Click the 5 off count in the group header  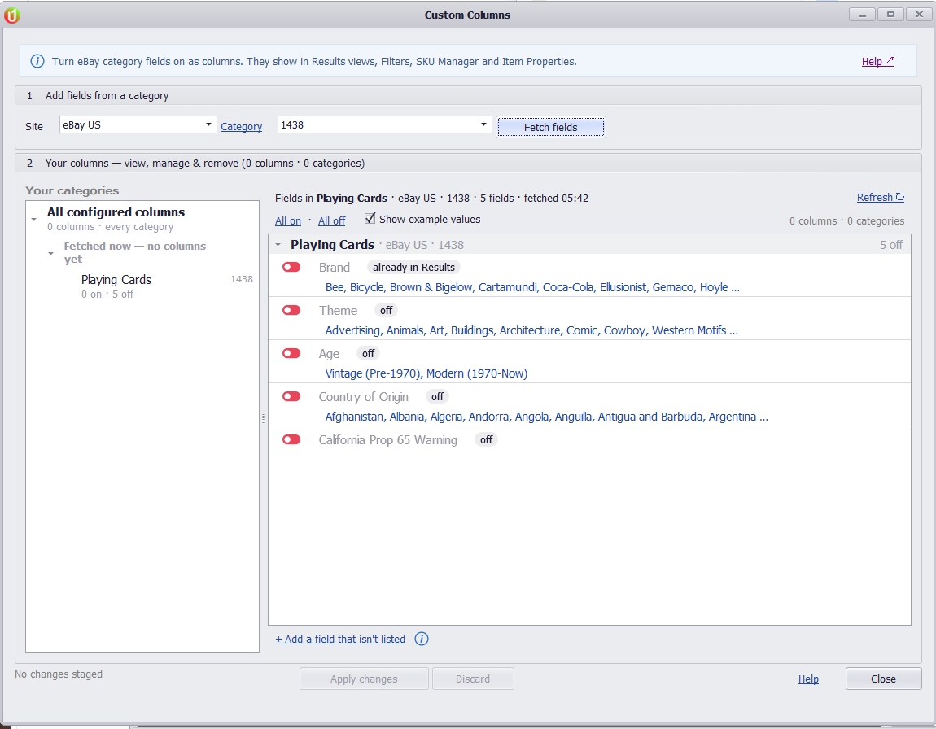(x=890, y=245)
